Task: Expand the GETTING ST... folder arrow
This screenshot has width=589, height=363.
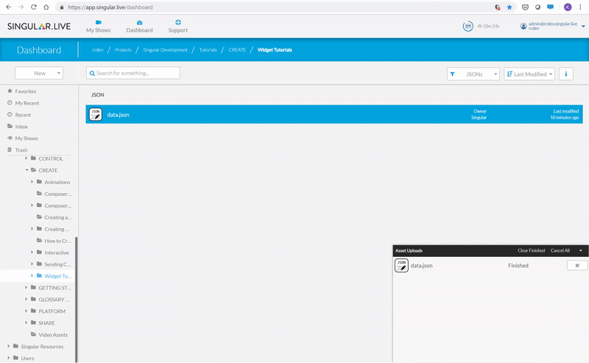Action: (x=27, y=287)
